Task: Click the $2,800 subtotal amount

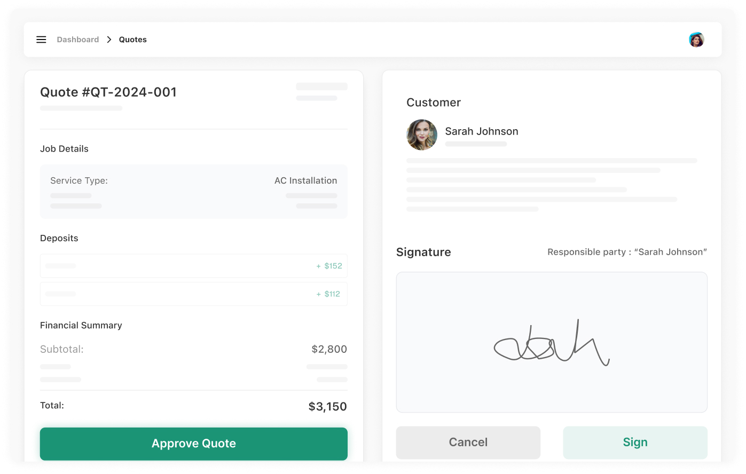Action: coord(329,349)
